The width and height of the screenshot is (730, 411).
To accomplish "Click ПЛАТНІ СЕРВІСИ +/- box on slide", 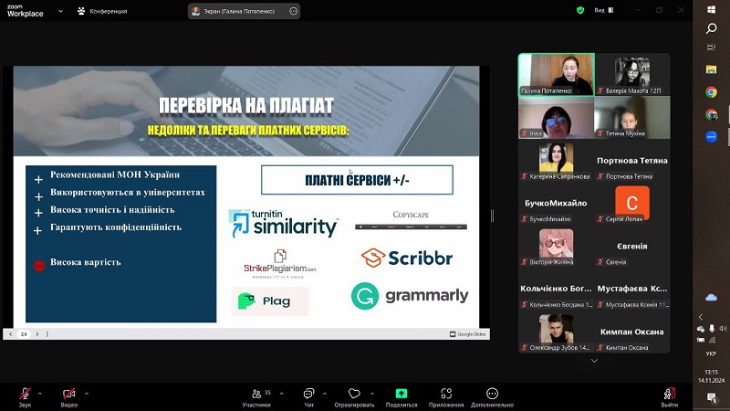I will click(357, 180).
